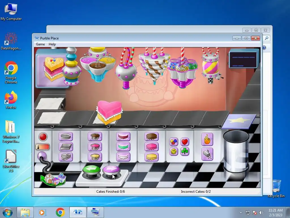Viewport: 290px width, 218px height.
Task: Click the Cakes Finished 0/6 status
Action: (x=111, y=192)
